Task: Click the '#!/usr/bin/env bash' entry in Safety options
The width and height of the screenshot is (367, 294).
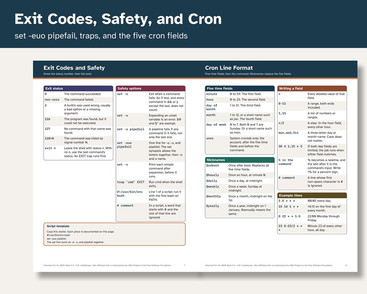Action: point(130,194)
